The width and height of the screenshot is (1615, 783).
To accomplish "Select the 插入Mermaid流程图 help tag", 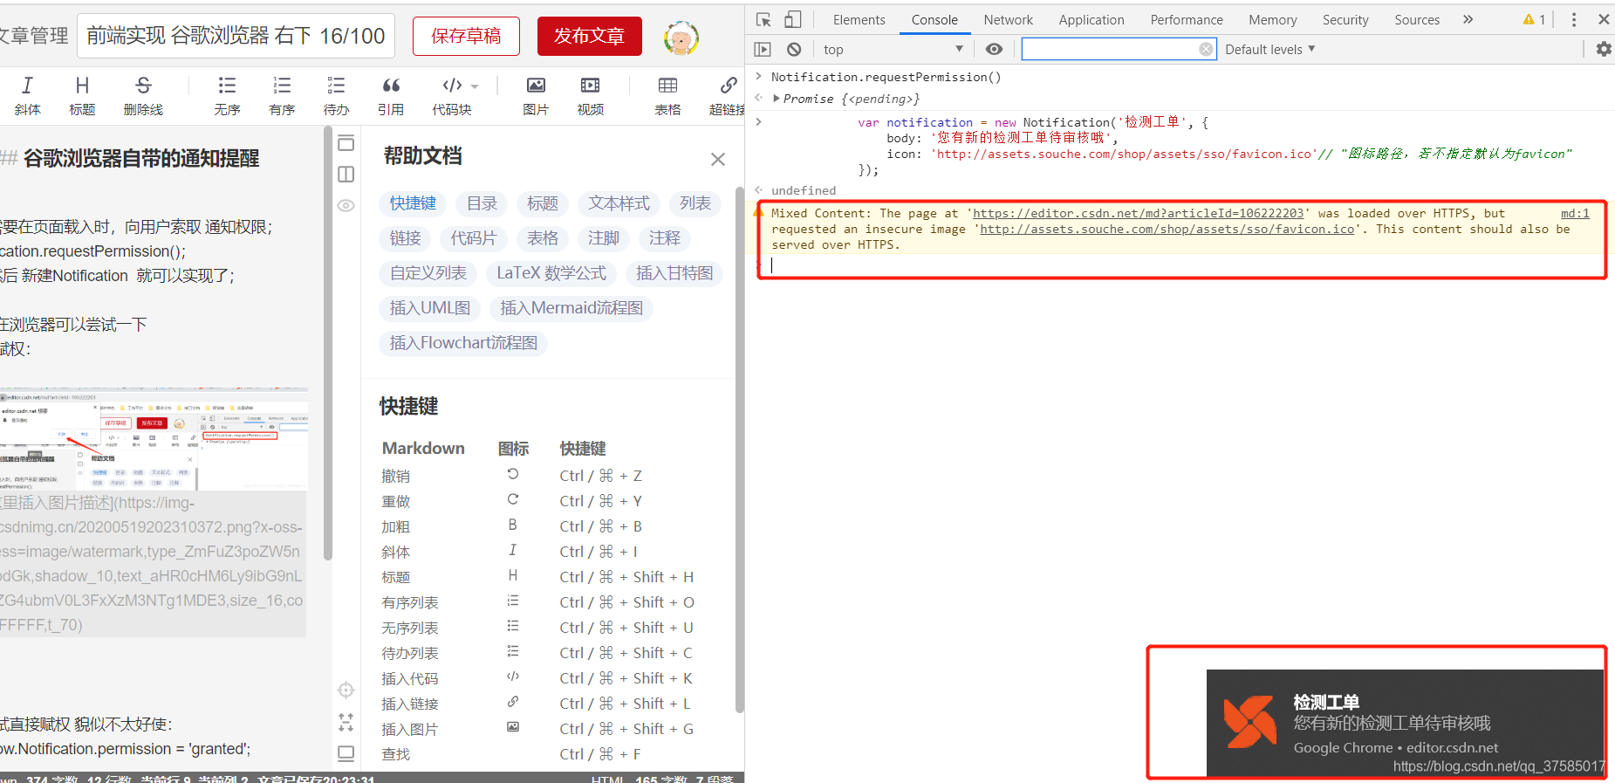I will (571, 308).
